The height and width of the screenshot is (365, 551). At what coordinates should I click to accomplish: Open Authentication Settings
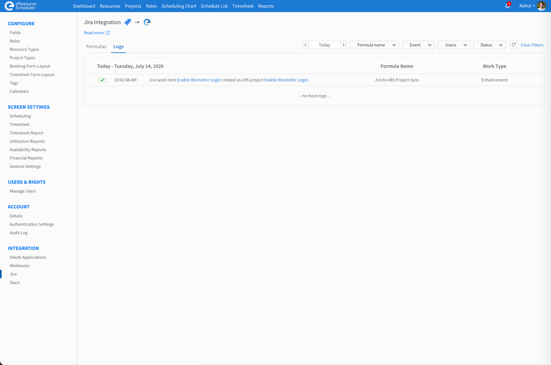[x=32, y=224]
